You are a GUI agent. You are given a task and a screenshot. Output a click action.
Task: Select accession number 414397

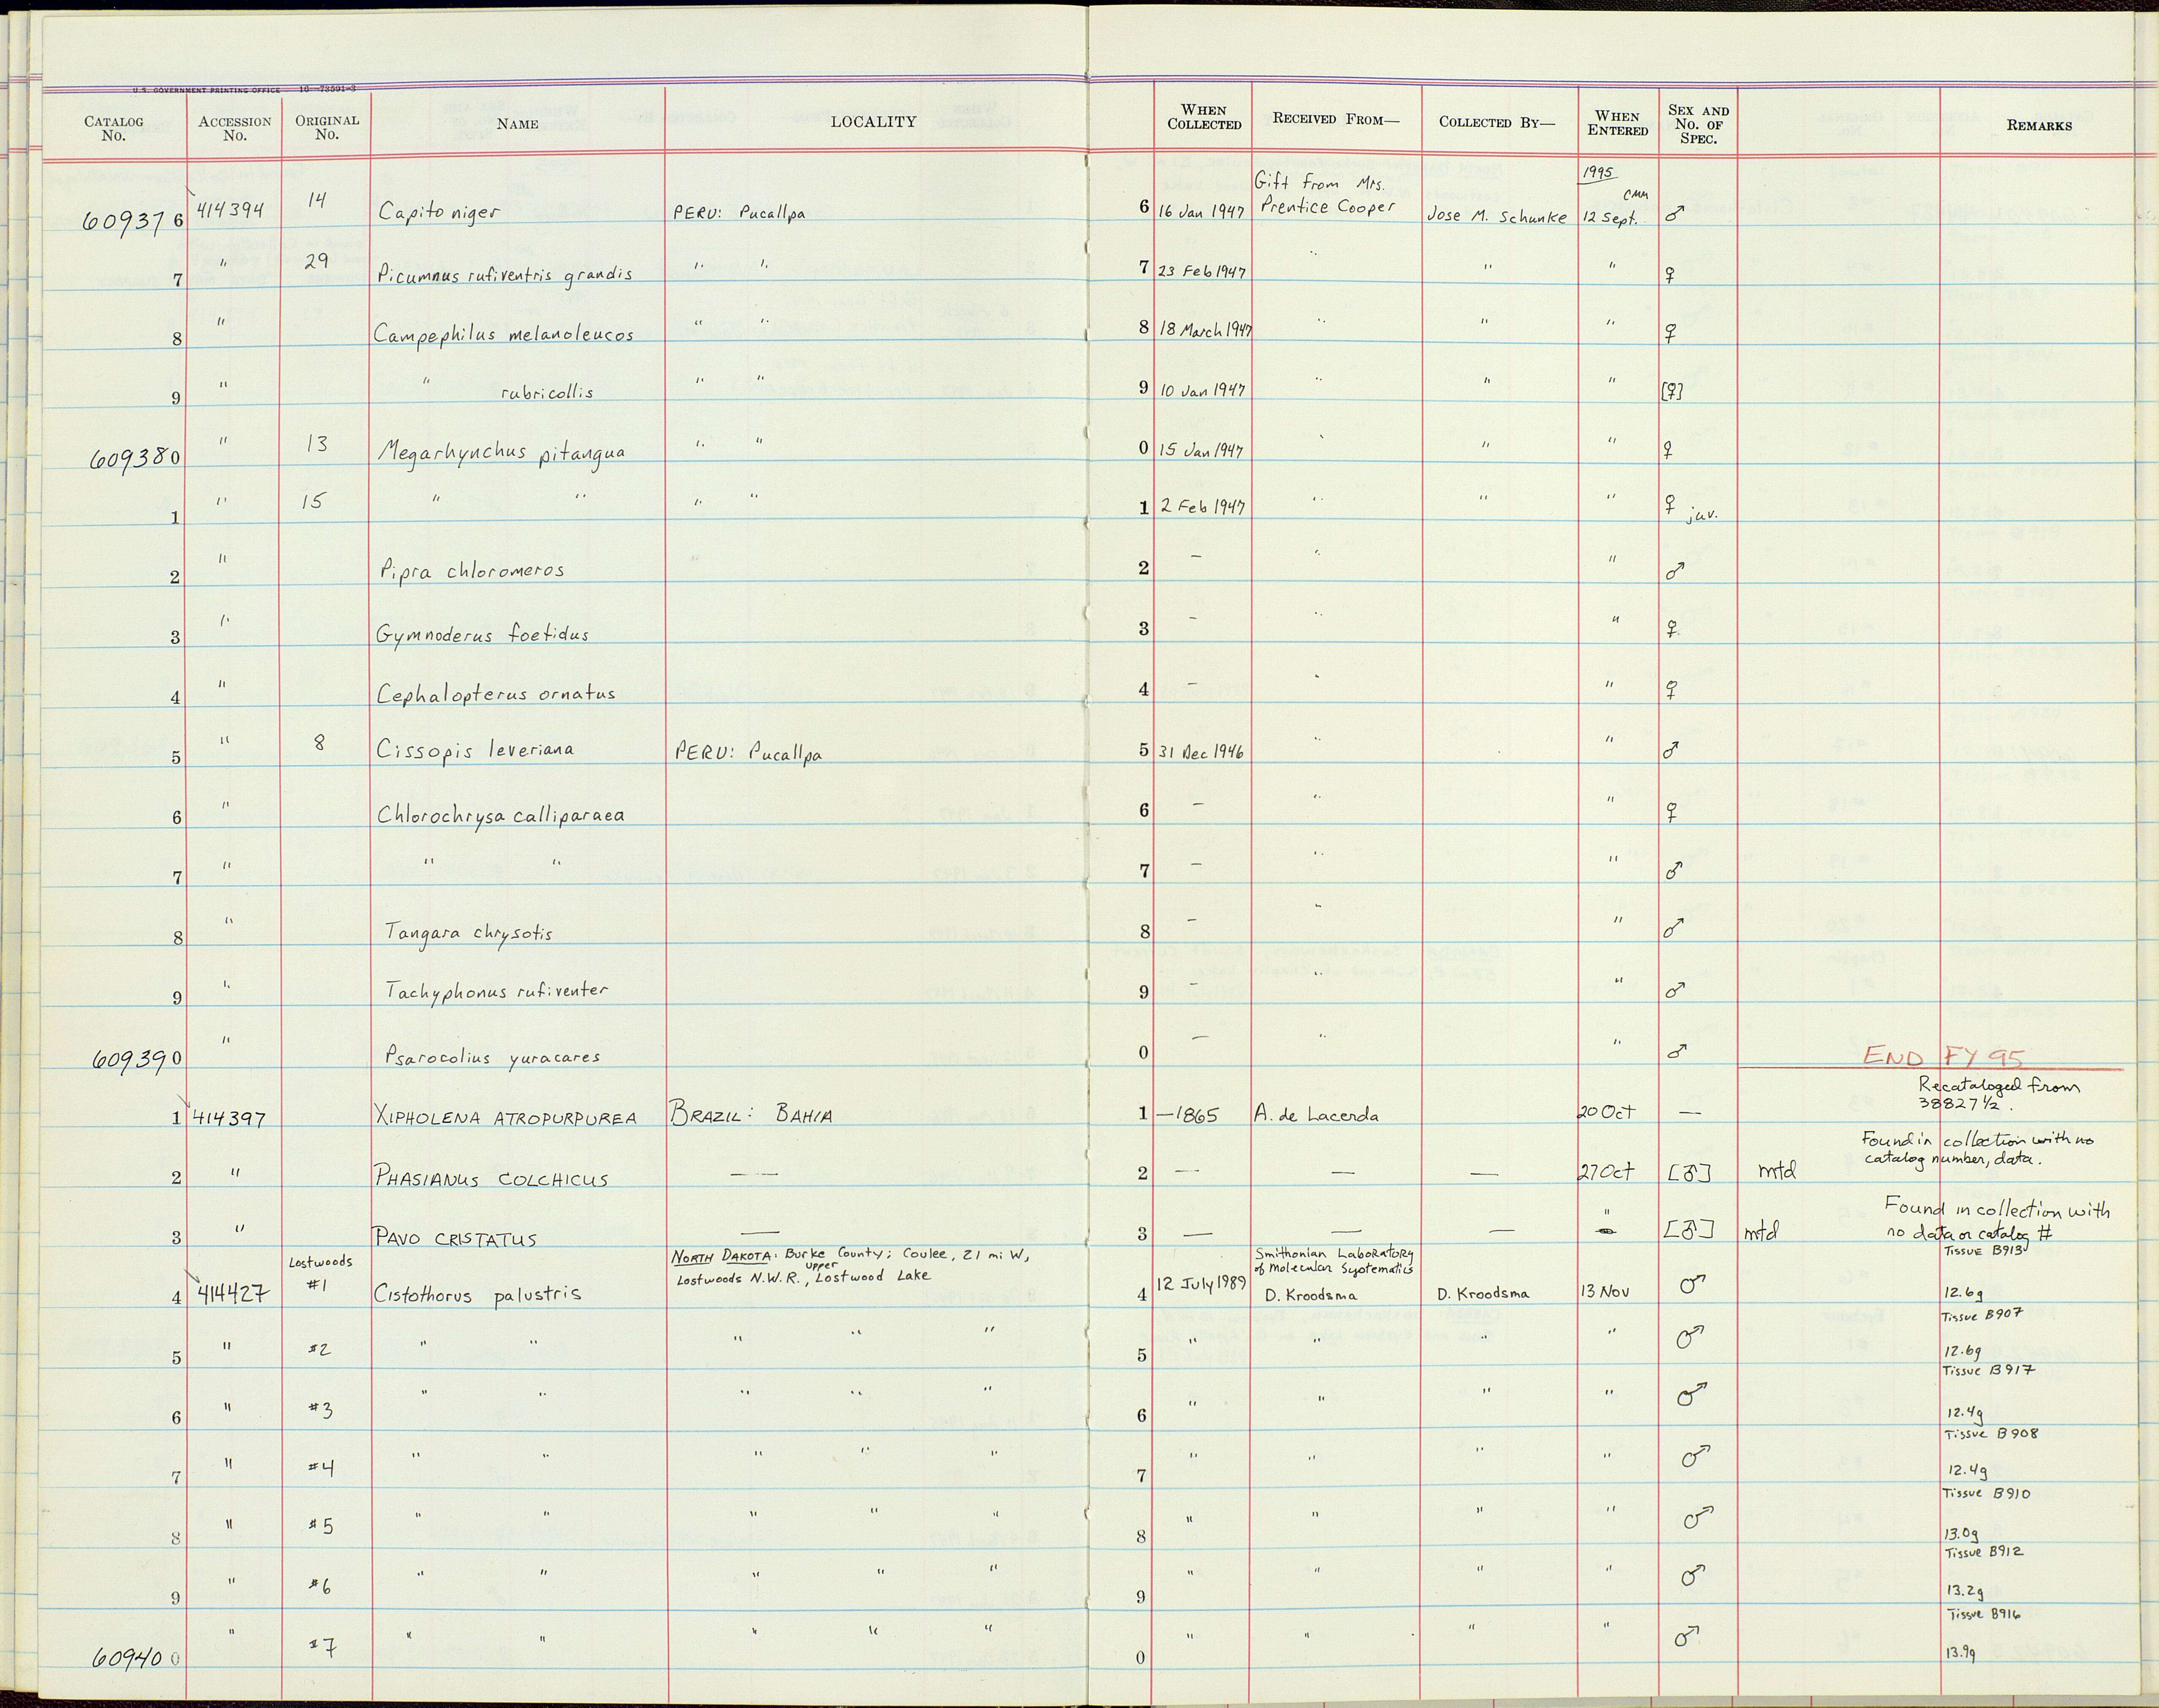click(229, 1118)
